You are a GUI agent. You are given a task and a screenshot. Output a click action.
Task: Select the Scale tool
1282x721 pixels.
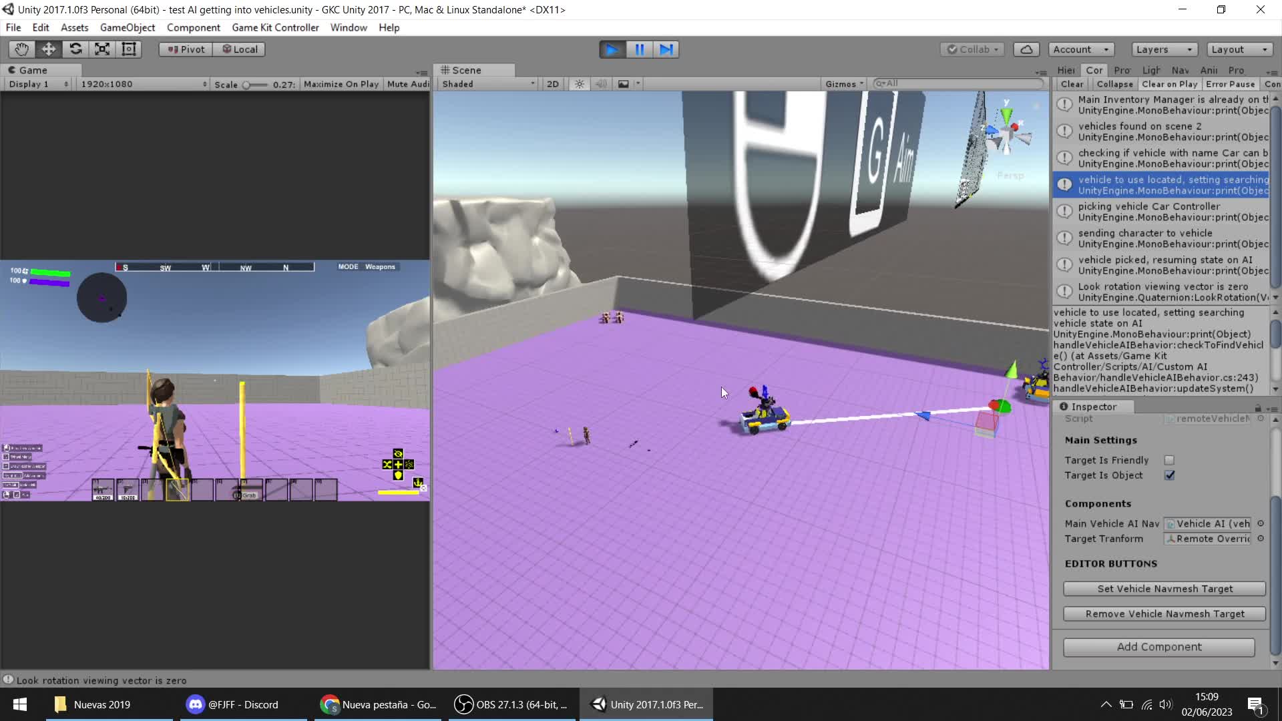[102, 49]
